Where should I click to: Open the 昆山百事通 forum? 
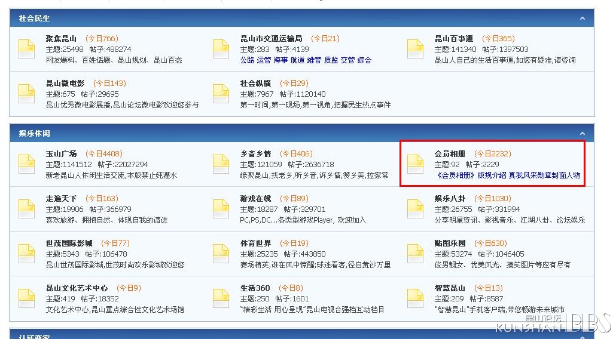pyautogui.click(x=454, y=38)
